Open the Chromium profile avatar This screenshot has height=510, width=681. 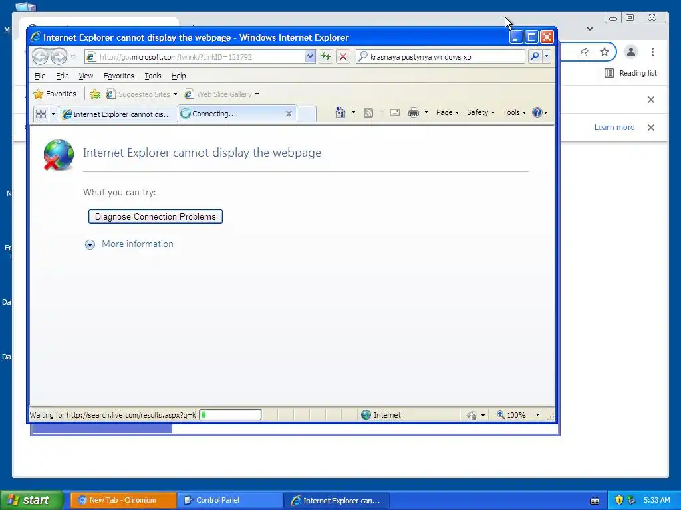coord(631,52)
